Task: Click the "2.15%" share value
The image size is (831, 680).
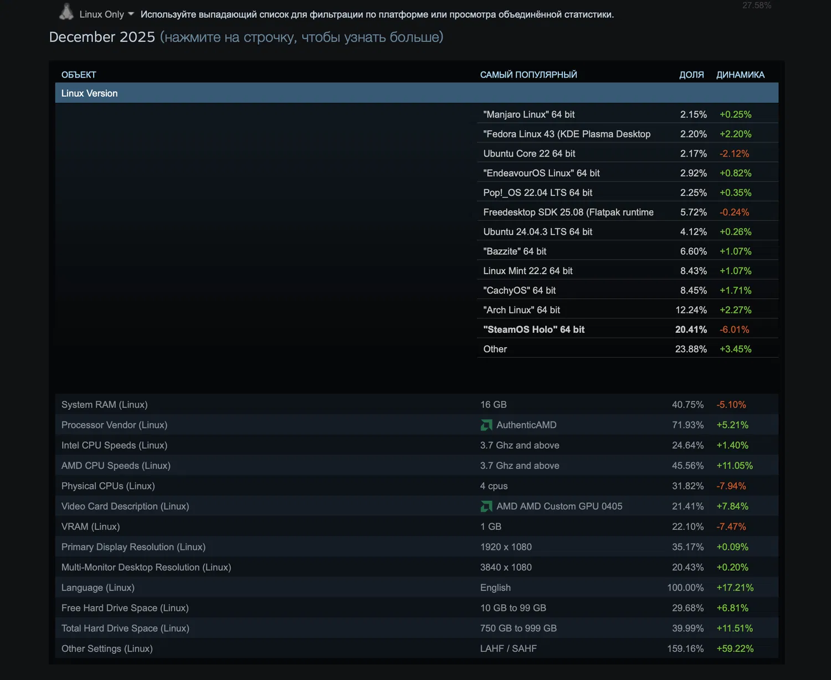Action: pyautogui.click(x=694, y=115)
